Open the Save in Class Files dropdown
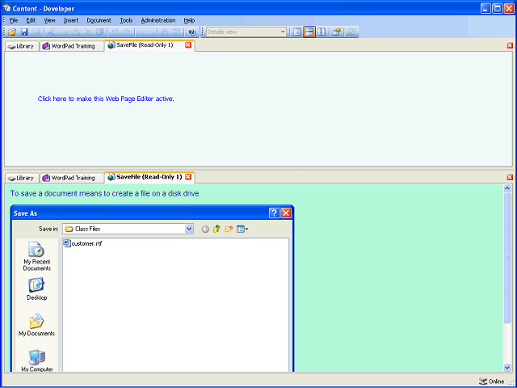Viewport: 517px width, 388px height. (x=189, y=229)
